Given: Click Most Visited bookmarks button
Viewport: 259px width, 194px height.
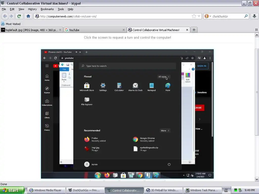Looking at the screenshot, I should pyautogui.click(x=11, y=24).
